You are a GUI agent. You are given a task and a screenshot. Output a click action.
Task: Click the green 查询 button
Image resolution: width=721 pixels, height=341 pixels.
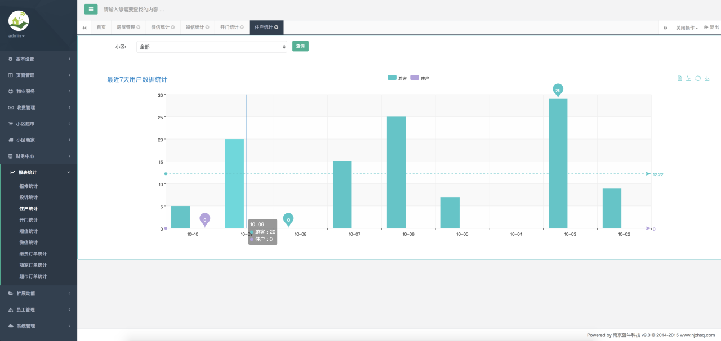pyautogui.click(x=300, y=46)
